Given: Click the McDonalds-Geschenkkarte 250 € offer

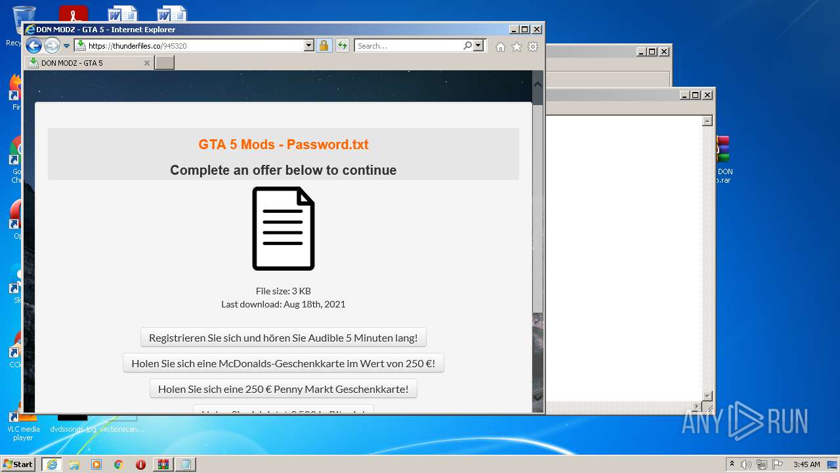Looking at the screenshot, I should click(x=283, y=363).
